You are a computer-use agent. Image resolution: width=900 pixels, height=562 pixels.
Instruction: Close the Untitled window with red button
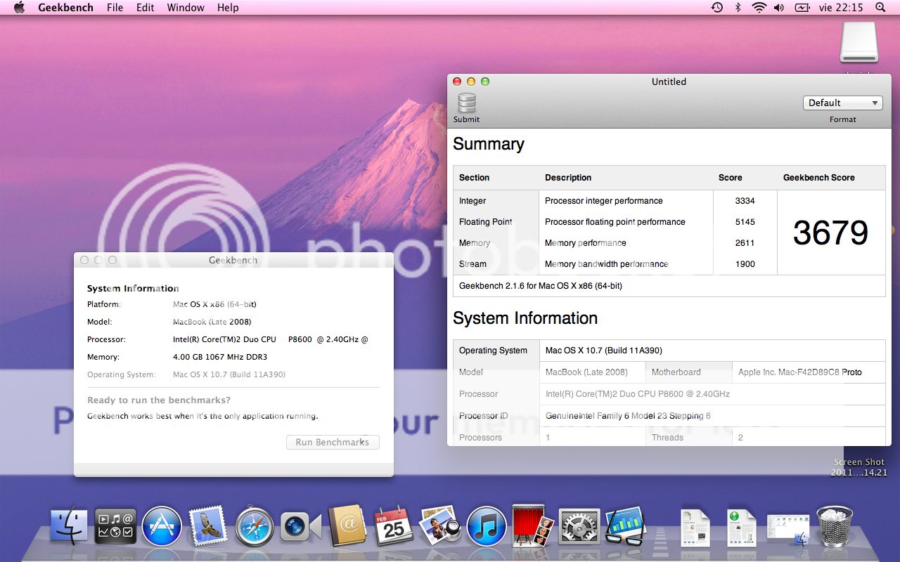(x=457, y=81)
